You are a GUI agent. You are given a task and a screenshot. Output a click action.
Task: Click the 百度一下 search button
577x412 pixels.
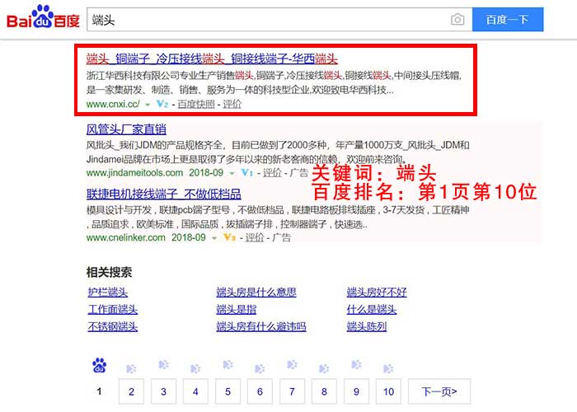[x=508, y=19]
